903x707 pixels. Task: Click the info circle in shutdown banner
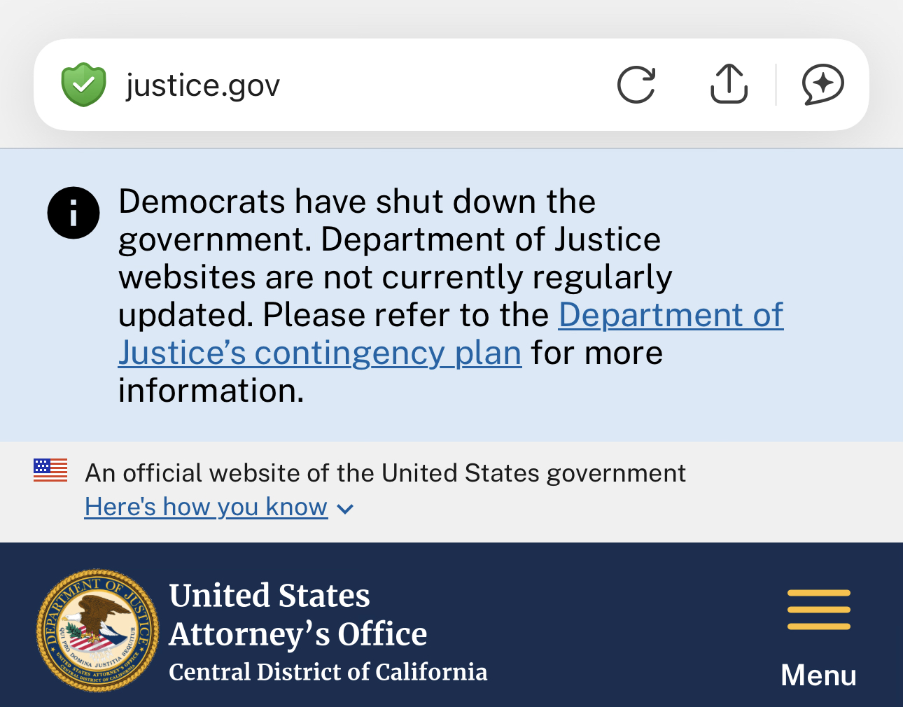point(73,213)
